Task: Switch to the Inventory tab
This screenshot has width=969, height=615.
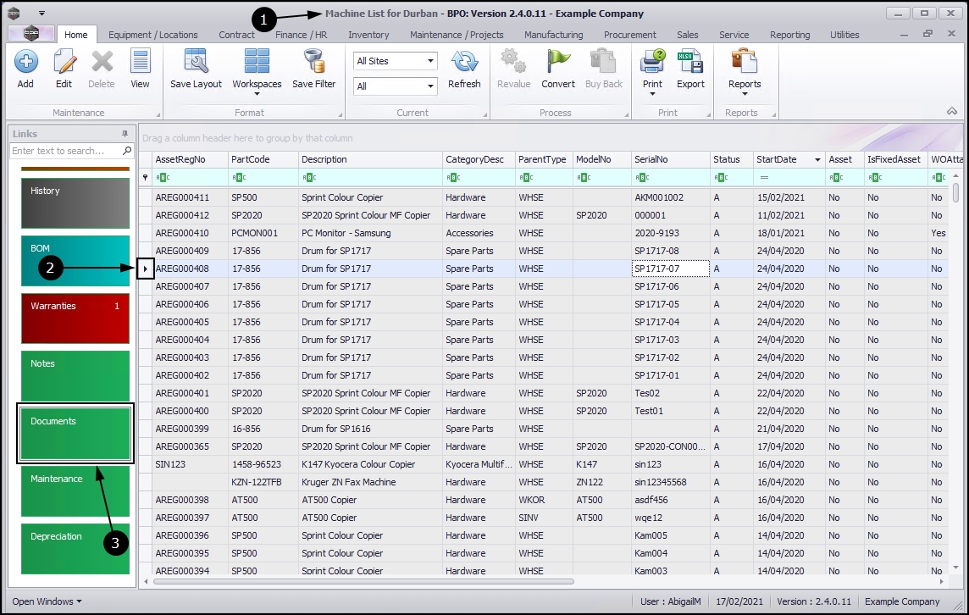Action: click(368, 35)
